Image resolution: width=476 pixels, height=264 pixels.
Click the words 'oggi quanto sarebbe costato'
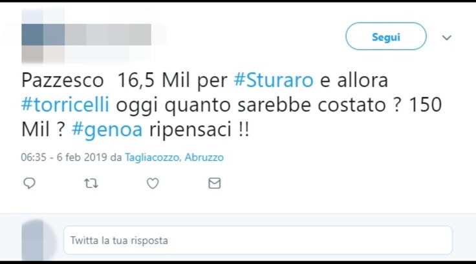coord(251,105)
